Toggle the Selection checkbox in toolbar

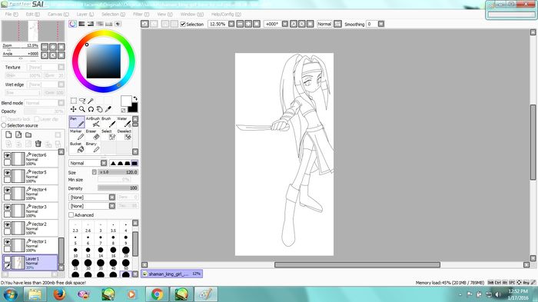pos(183,24)
